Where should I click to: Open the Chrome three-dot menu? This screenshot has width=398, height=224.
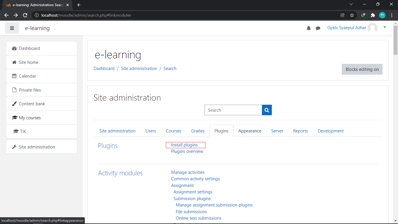click(x=392, y=15)
